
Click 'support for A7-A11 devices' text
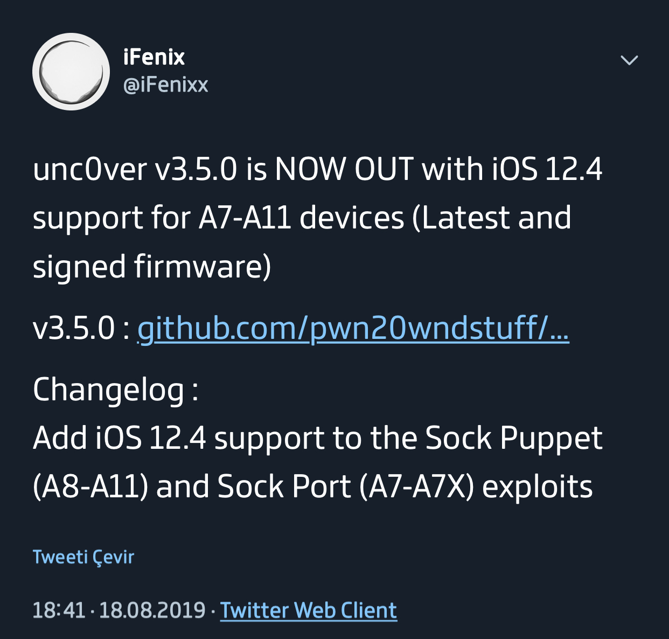click(218, 218)
